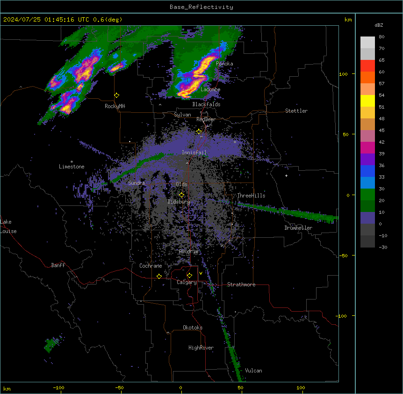This screenshot has height=394, width=403.
Task: Click the Ponoka city label
Action: (224, 64)
